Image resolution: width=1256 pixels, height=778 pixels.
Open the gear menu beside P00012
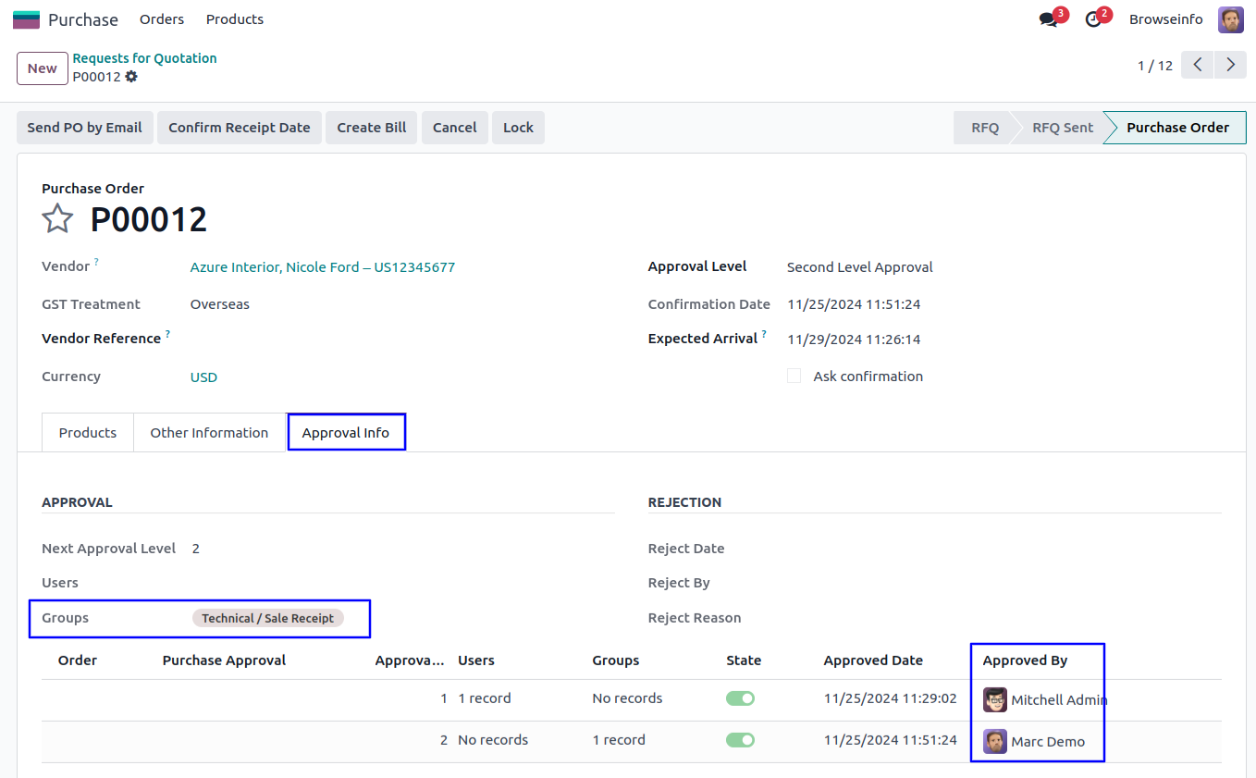[x=131, y=77]
